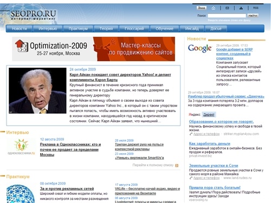
Task: Open the mail envelope icon
Action: (227, 8)
